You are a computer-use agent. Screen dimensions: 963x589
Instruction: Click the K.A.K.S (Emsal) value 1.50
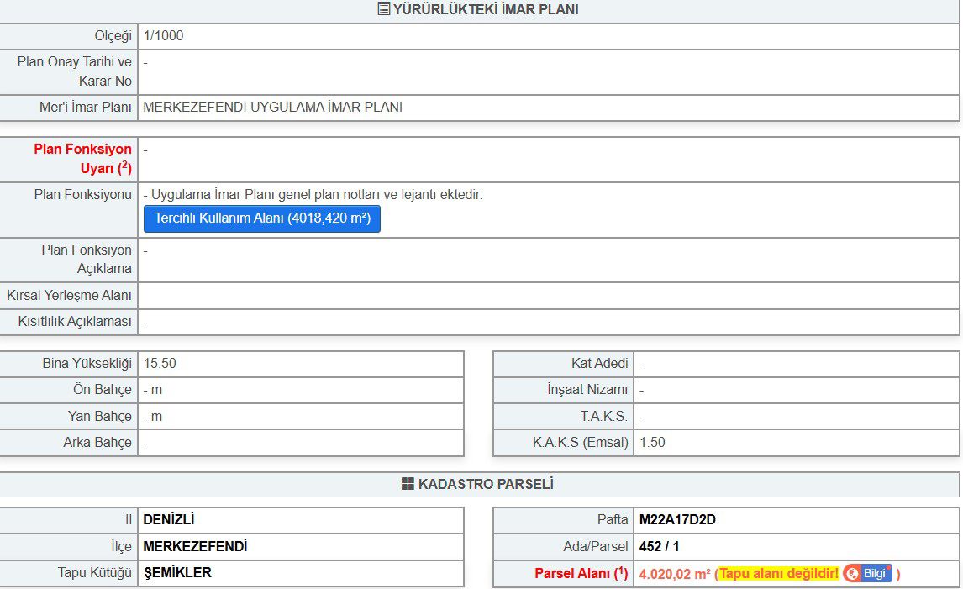pos(652,443)
